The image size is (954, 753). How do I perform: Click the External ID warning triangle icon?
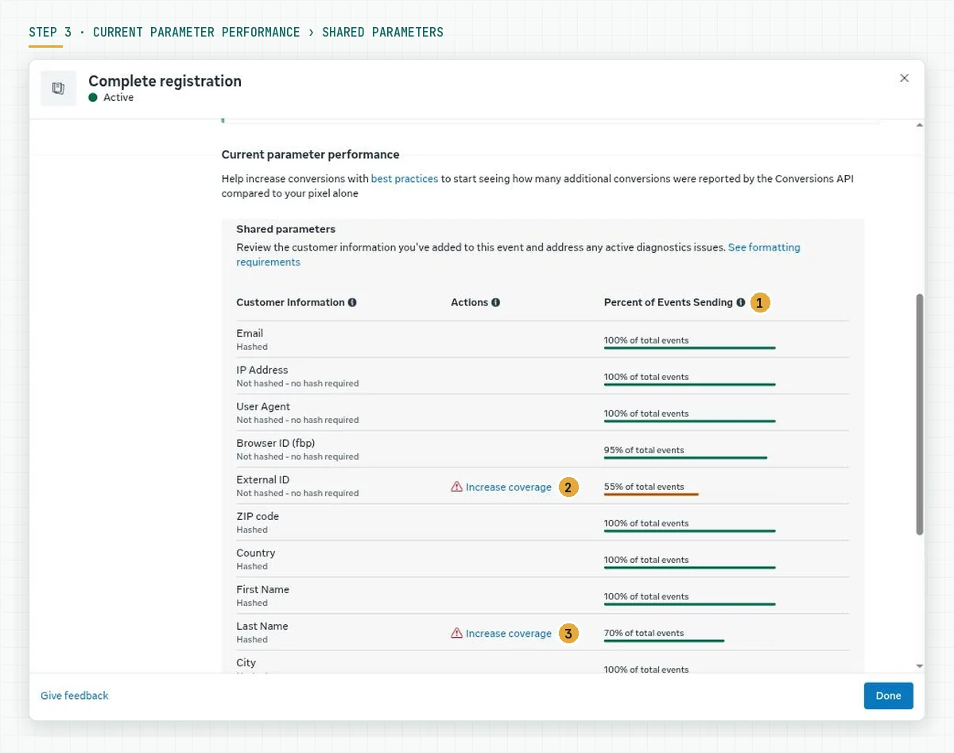(x=456, y=487)
